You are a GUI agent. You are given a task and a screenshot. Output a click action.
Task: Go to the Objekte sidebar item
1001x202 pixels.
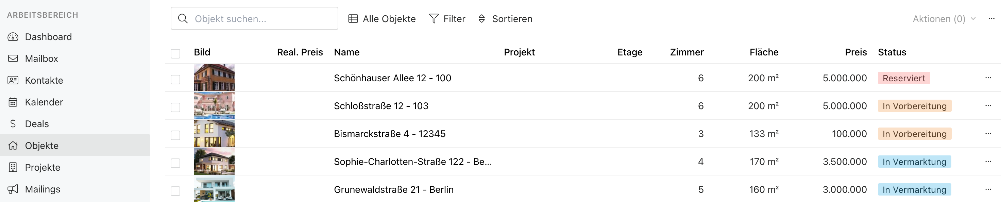41,146
